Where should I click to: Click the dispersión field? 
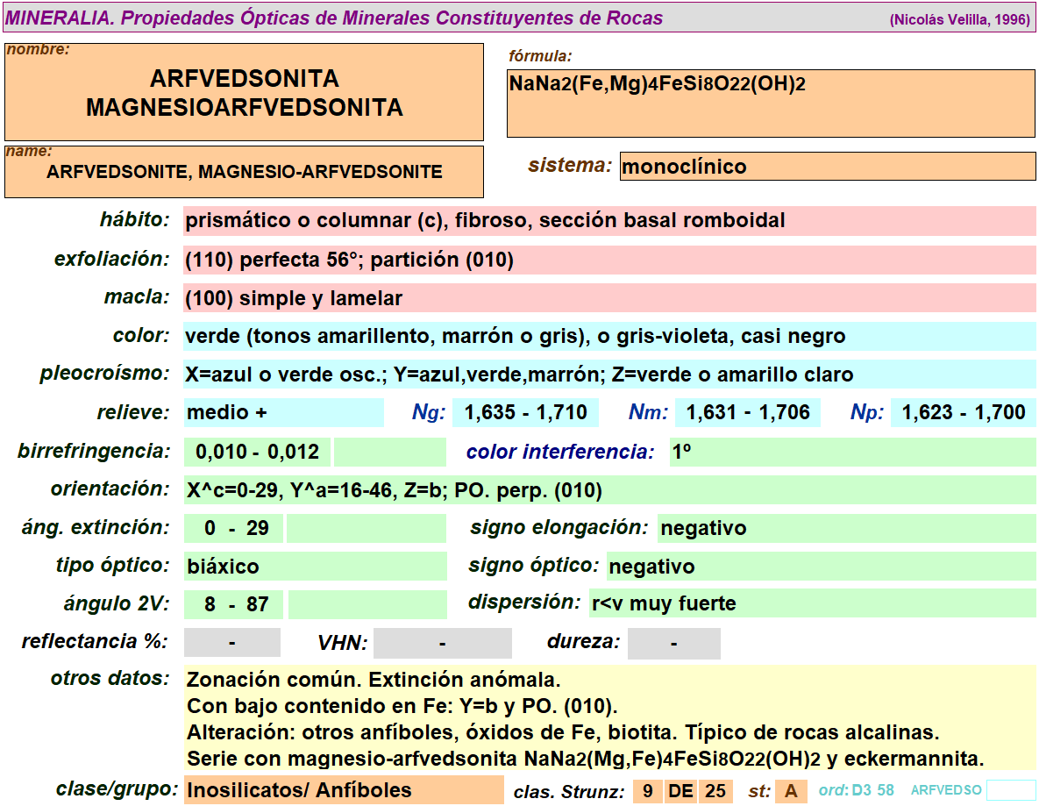(x=811, y=603)
